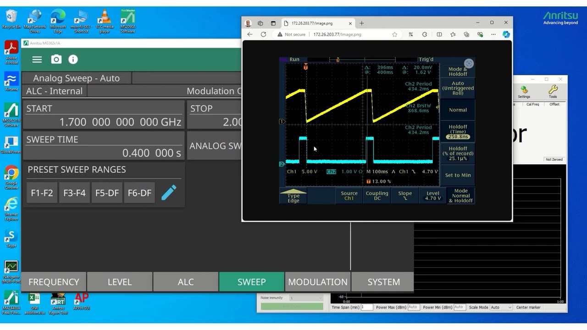Capture a screenshot with the camera icon
The image size is (587, 330).
point(56,59)
